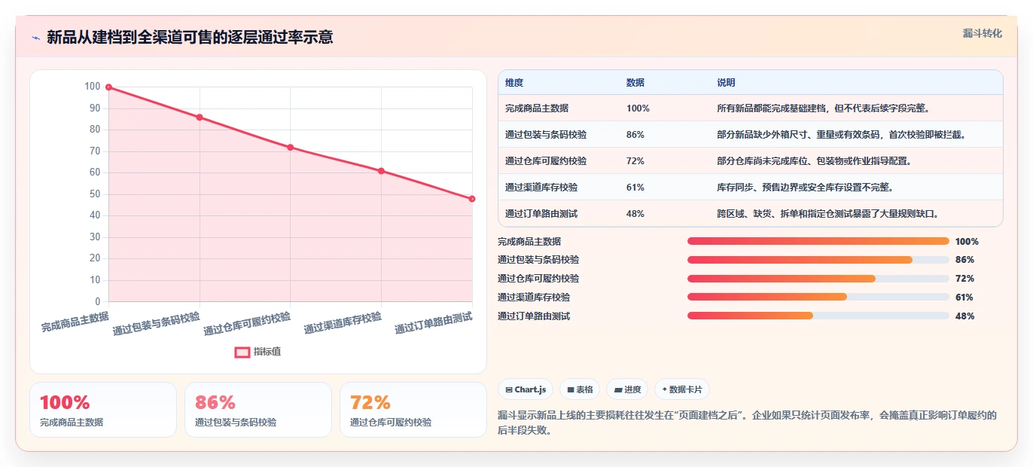This screenshot has width=1033, height=467.
Task: Click the 漏斗转化 tag in the header
Action: (983, 33)
